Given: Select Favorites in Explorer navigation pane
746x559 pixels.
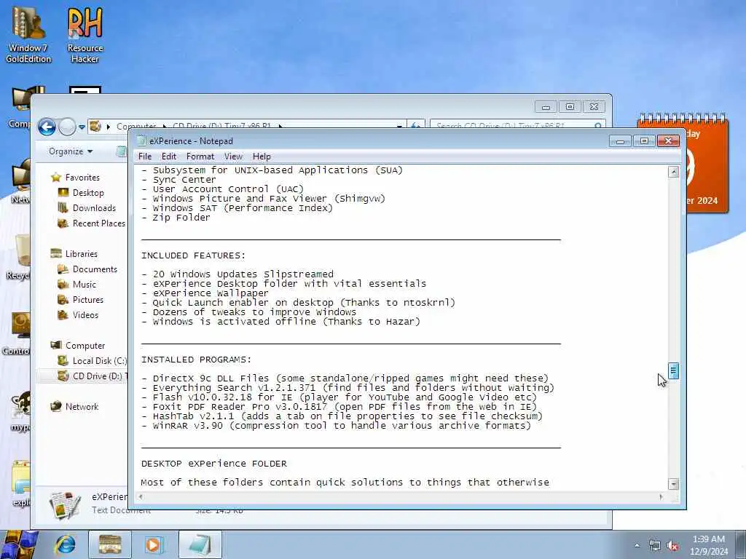Looking at the screenshot, I should coord(82,178).
